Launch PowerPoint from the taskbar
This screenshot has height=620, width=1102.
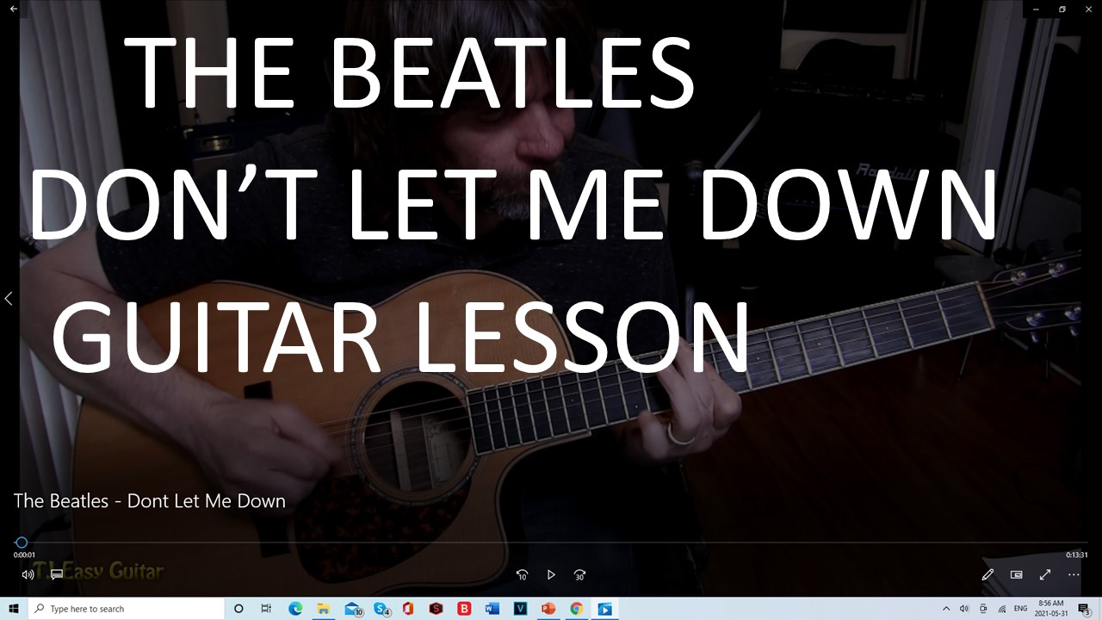pos(548,609)
